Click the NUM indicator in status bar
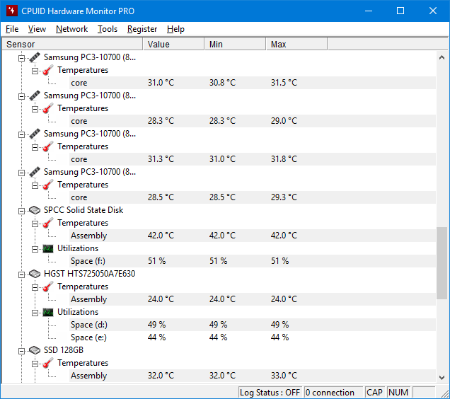 pos(398,393)
